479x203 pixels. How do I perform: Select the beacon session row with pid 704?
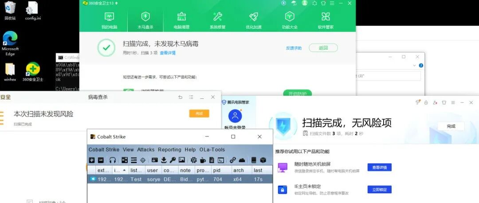(180, 179)
